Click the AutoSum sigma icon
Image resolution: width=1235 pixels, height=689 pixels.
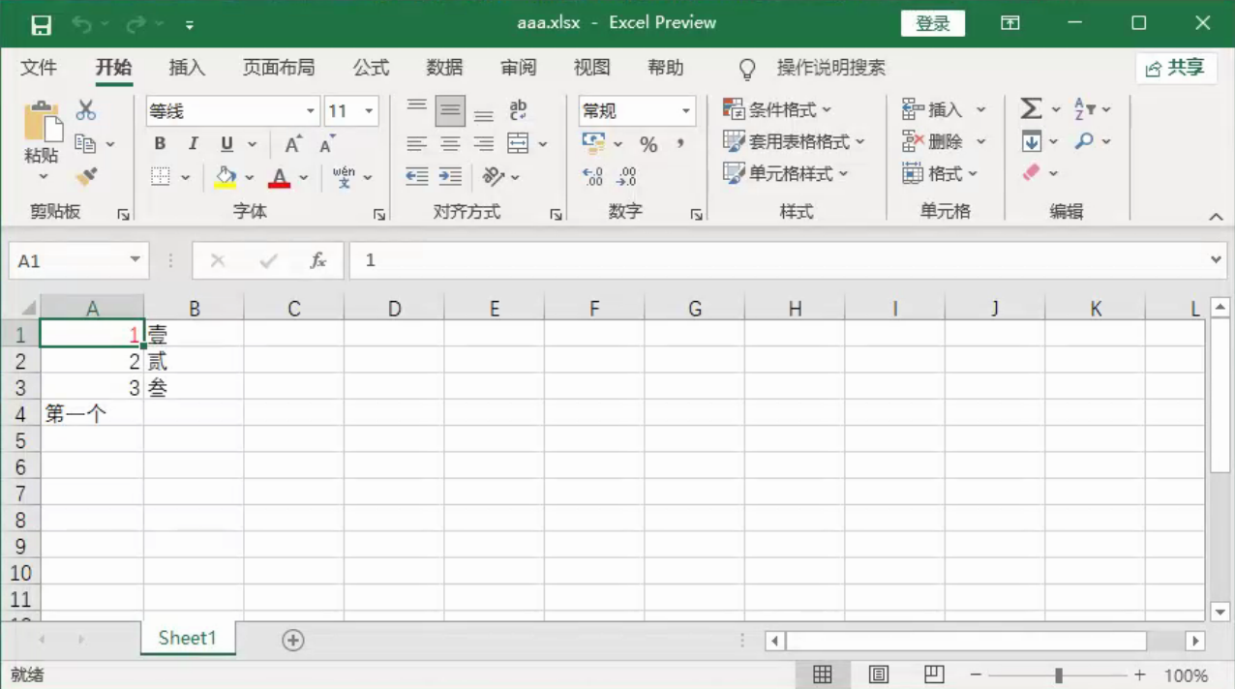[1031, 109]
